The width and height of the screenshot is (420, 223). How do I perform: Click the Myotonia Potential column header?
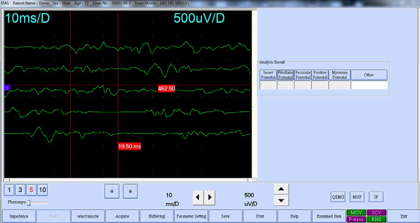[339, 75]
